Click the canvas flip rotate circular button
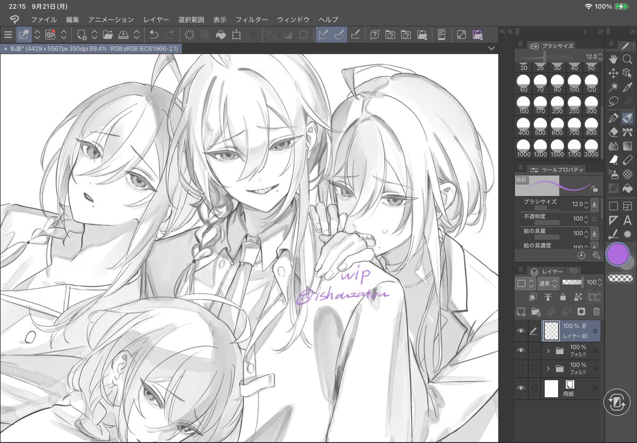Viewport: 637px width, 443px height. [x=617, y=403]
